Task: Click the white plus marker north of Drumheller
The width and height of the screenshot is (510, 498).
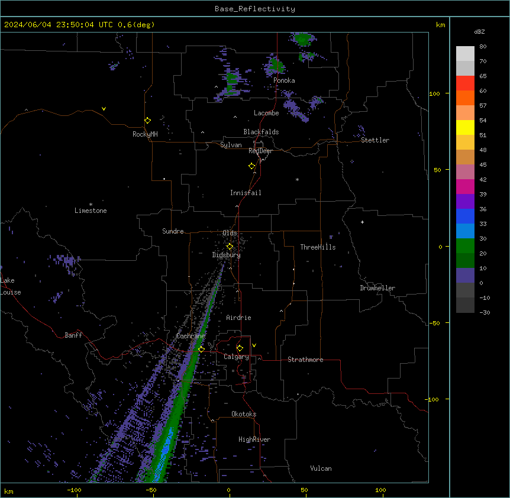Action: click(362, 222)
